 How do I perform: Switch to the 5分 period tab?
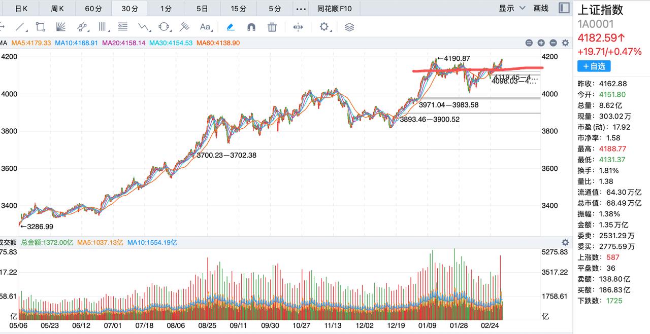point(275,8)
